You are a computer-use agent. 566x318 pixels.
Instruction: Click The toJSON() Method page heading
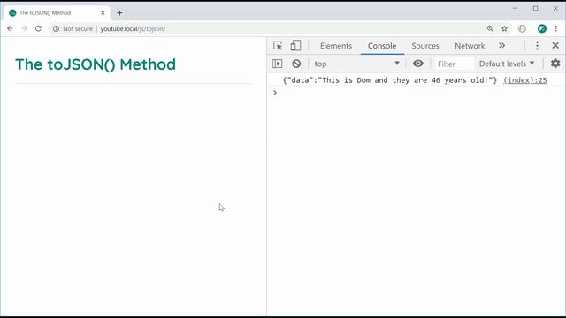pos(96,64)
